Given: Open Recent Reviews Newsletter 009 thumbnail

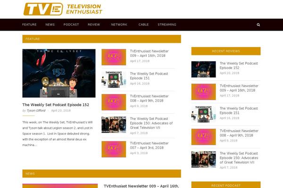Looking at the screenshot, I should tap(204, 92).
